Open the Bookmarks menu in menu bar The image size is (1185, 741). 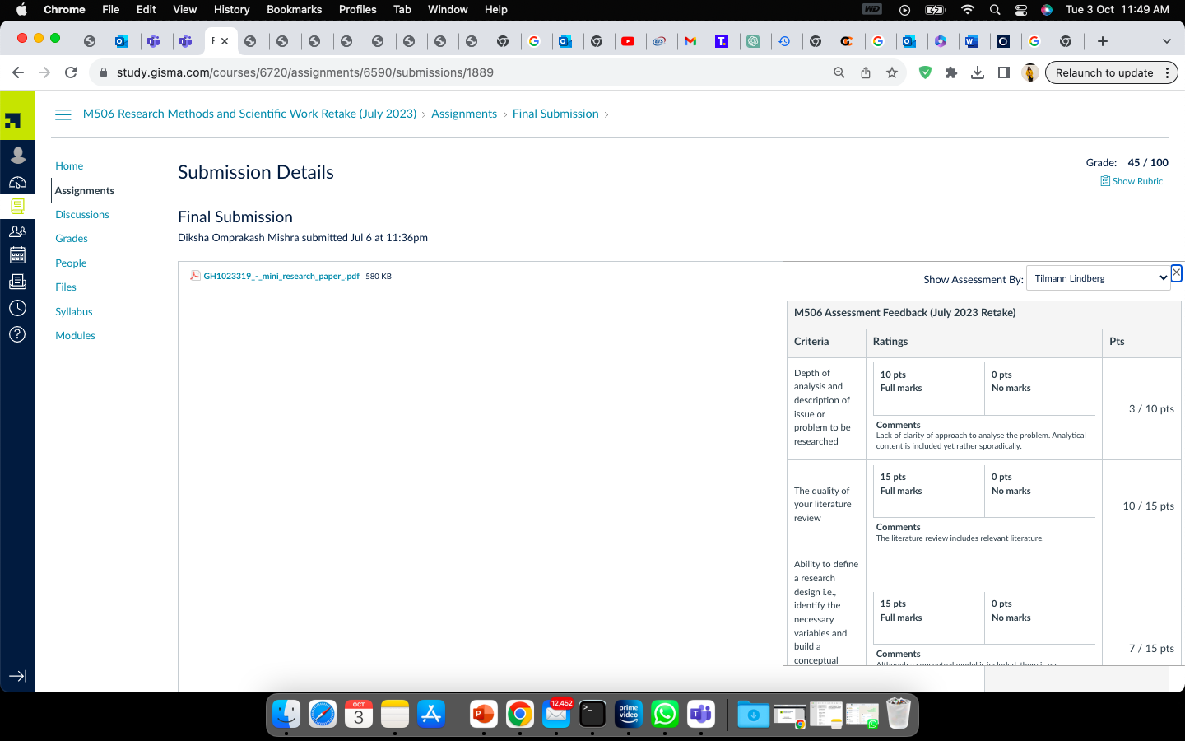pos(294,9)
